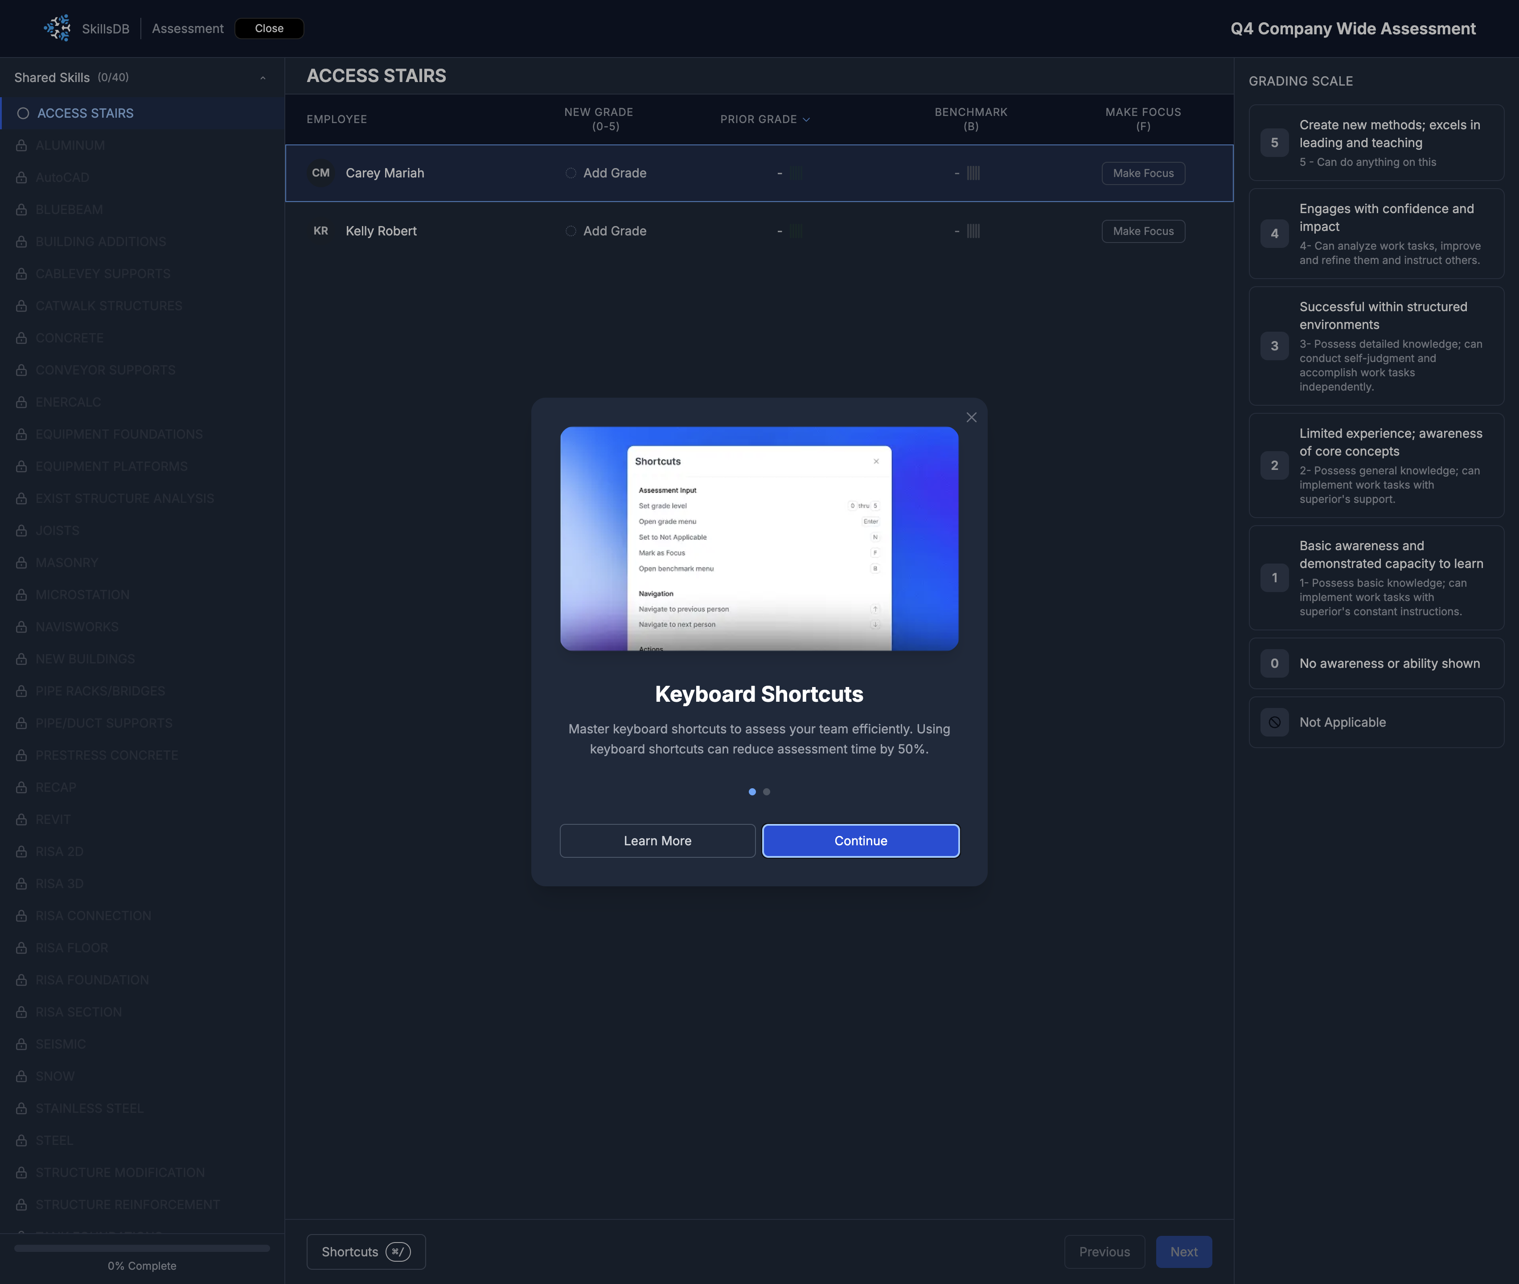Click the lock icon beside SEISMIC

pos(22,1044)
